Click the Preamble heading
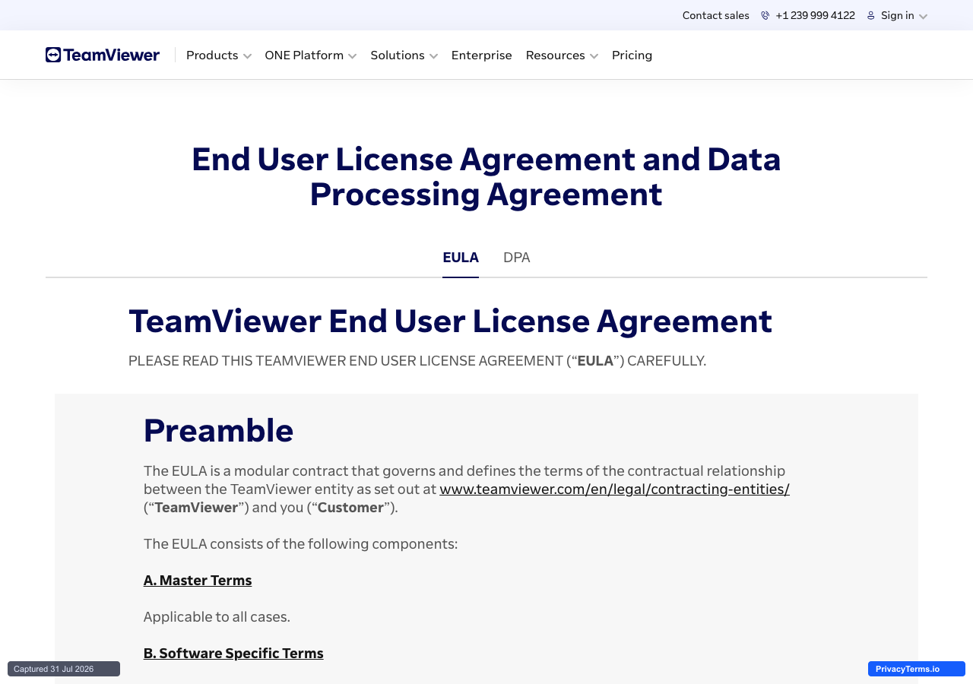This screenshot has height=684, width=973. (219, 430)
